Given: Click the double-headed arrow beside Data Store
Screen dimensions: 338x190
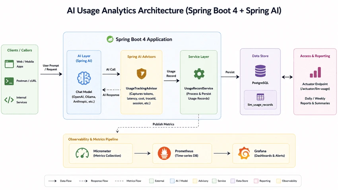Looking at the screenshot, I should (x=287, y=77).
